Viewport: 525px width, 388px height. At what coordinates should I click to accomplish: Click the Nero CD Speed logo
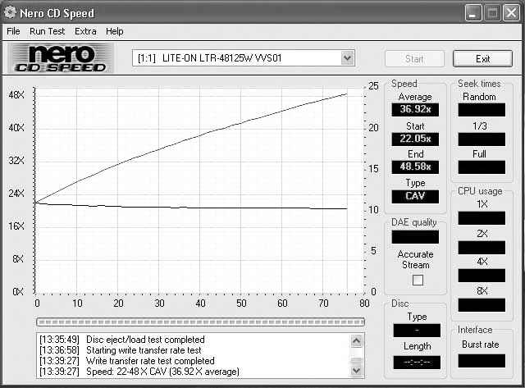57,58
